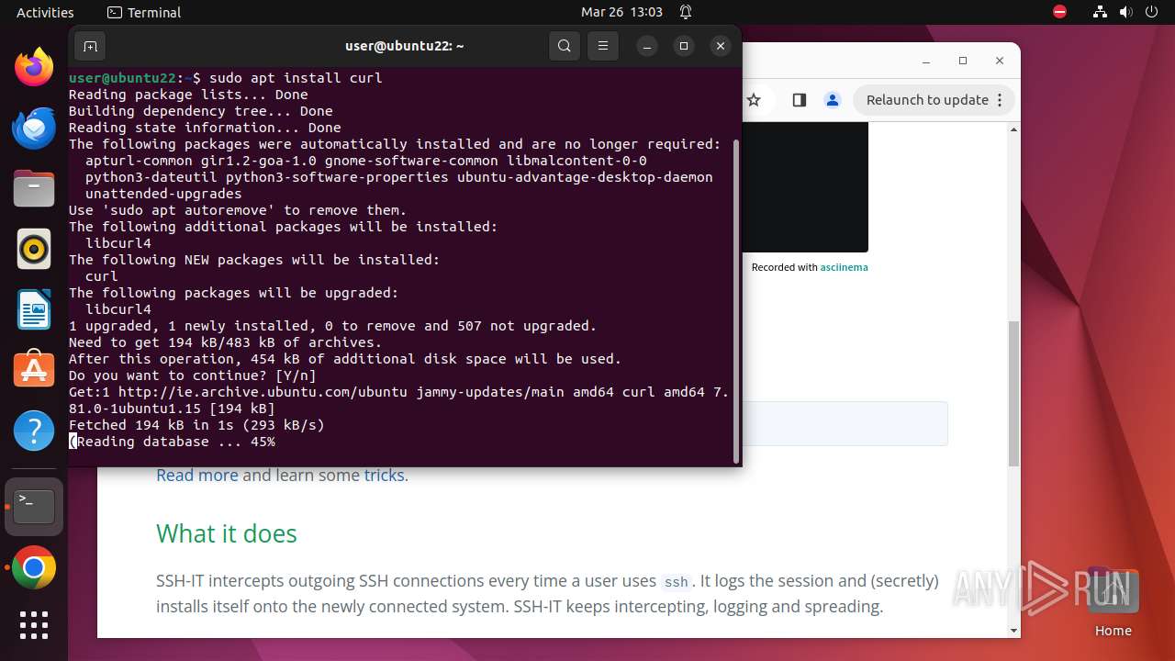Click the ssh inline code text
This screenshot has height=661, width=1175.
click(x=676, y=582)
